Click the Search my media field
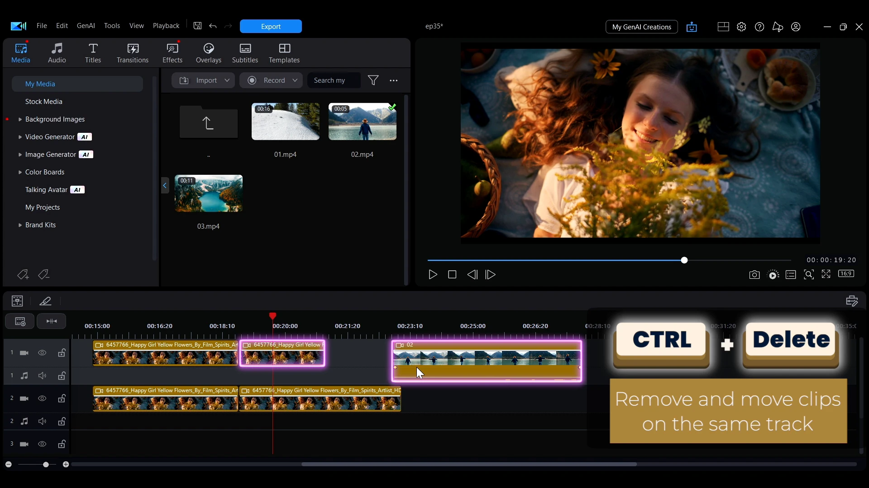The height and width of the screenshot is (488, 869). click(x=334, y=80)
